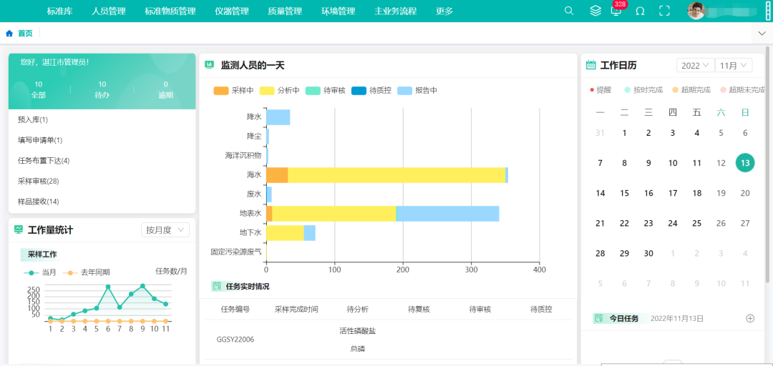
Task: Open the 按月度 period dropdown
Action: pyautogui.click(x=165, y=229)
